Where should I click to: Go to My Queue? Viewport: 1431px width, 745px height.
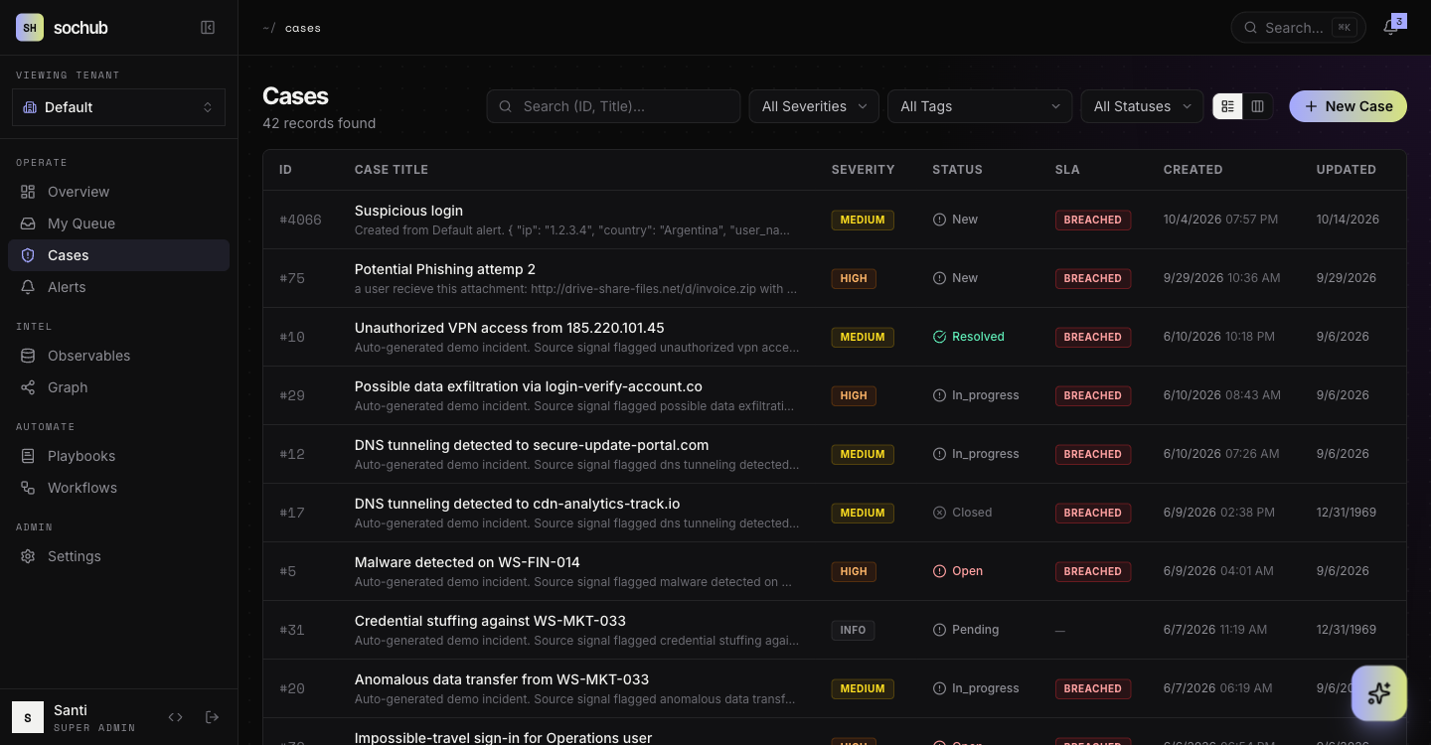pos(118,223)
